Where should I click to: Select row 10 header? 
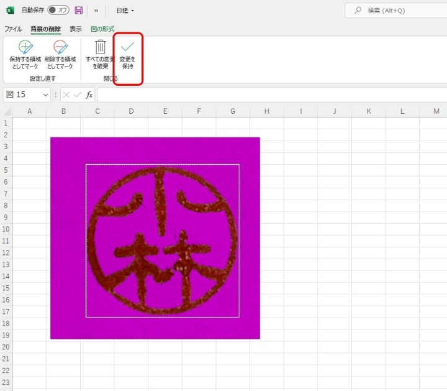click(6, 229)
